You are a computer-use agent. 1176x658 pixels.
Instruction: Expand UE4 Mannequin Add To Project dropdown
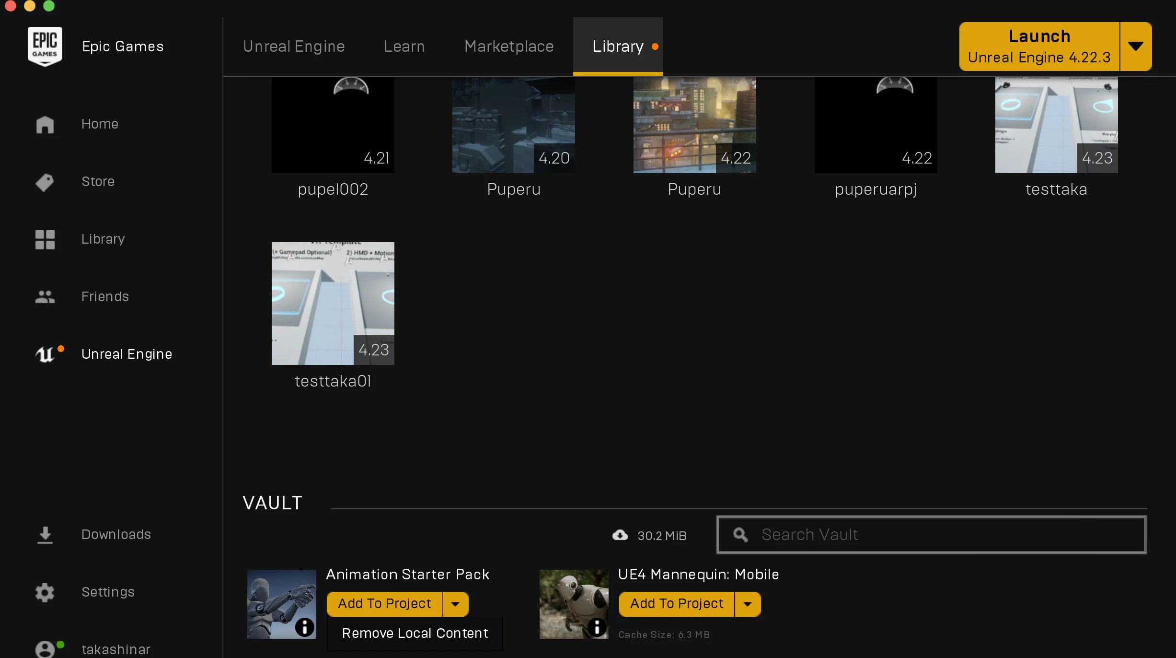[748, 604]
